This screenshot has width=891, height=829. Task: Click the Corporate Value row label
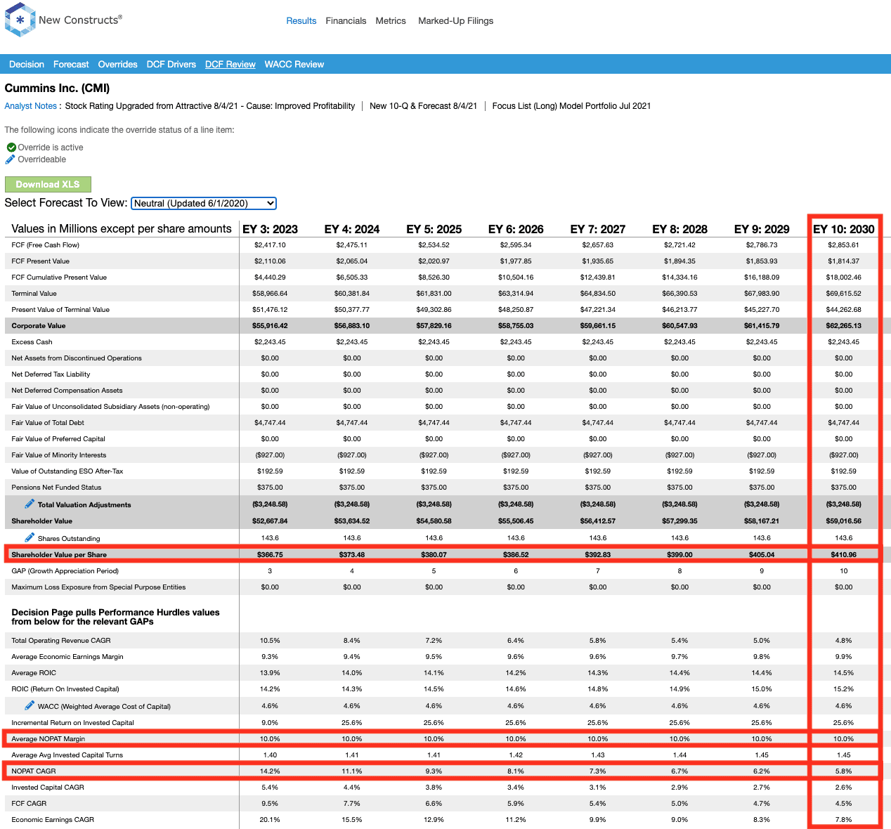pyautogui.click(x=39, y=326)
